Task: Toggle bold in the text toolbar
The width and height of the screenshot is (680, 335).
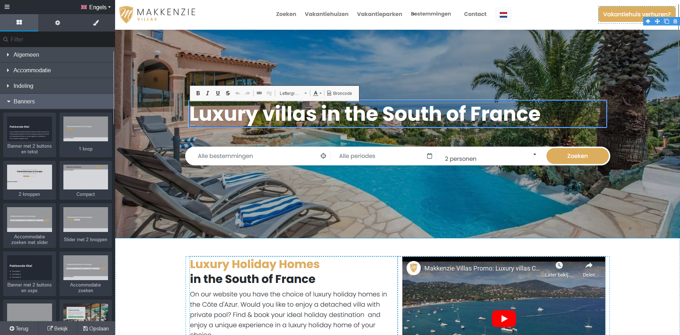Action: point(198,93)
